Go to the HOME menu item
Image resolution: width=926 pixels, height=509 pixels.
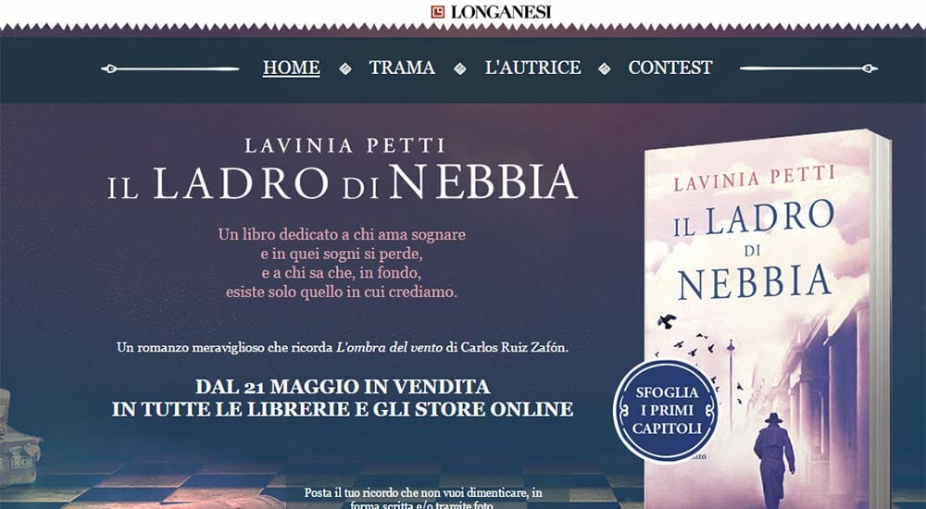291,68
